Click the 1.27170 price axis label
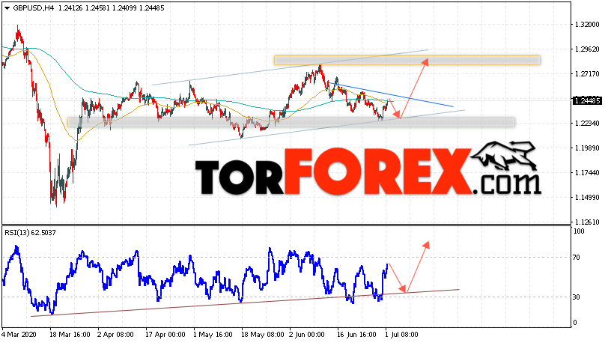 point(586,73)
